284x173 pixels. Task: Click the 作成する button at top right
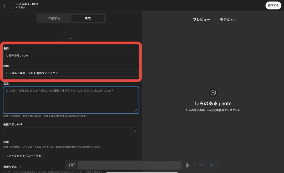point(273,6)
